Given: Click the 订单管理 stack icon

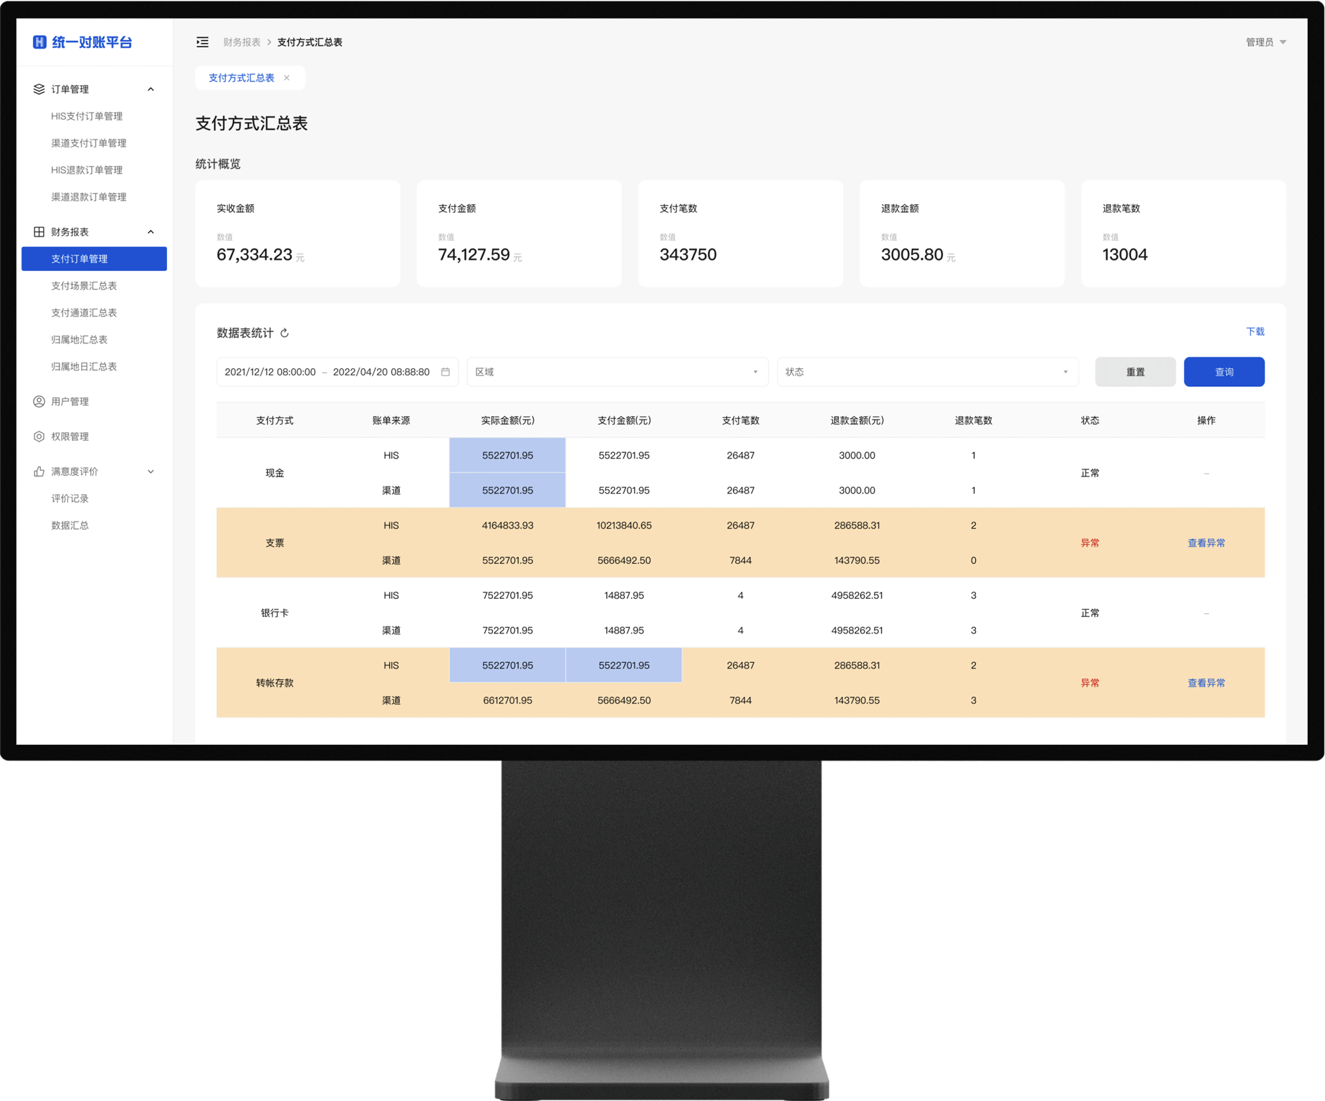Looking at the screenshot, I should pos(39,89).
